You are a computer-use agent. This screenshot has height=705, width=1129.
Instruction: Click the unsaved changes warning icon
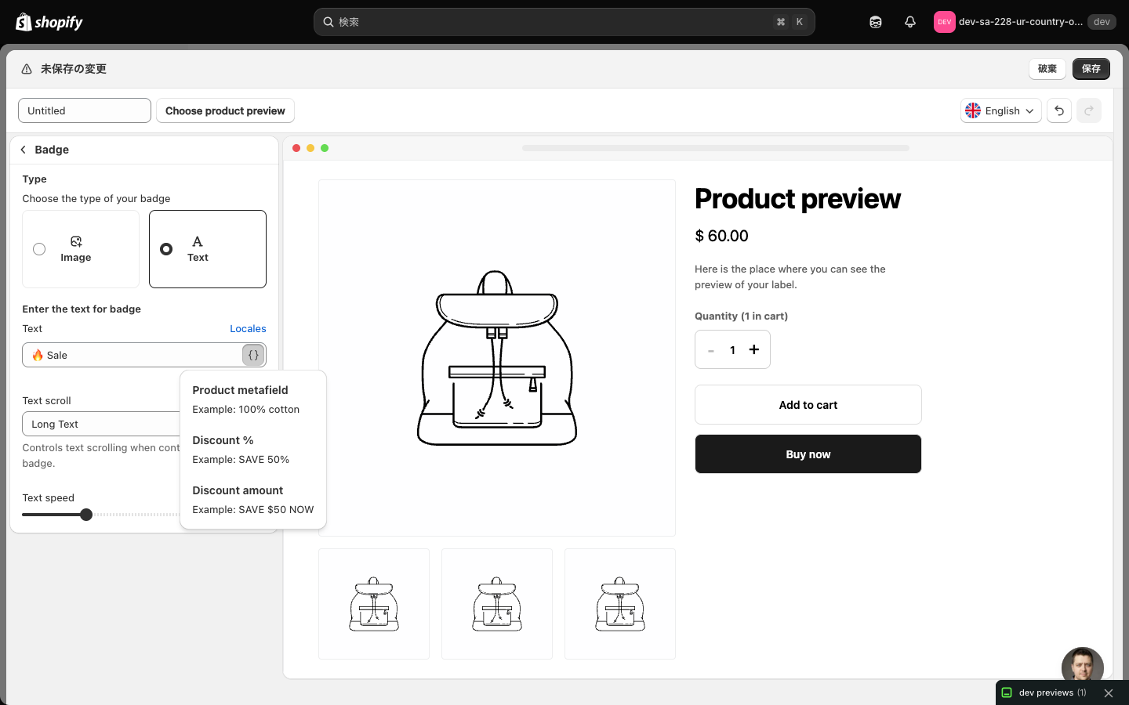27,69
